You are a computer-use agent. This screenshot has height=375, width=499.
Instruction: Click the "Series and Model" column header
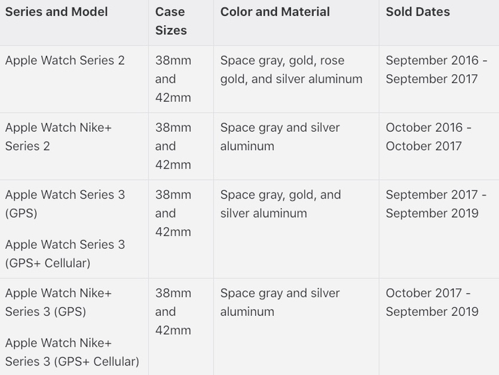pos(56,12)
